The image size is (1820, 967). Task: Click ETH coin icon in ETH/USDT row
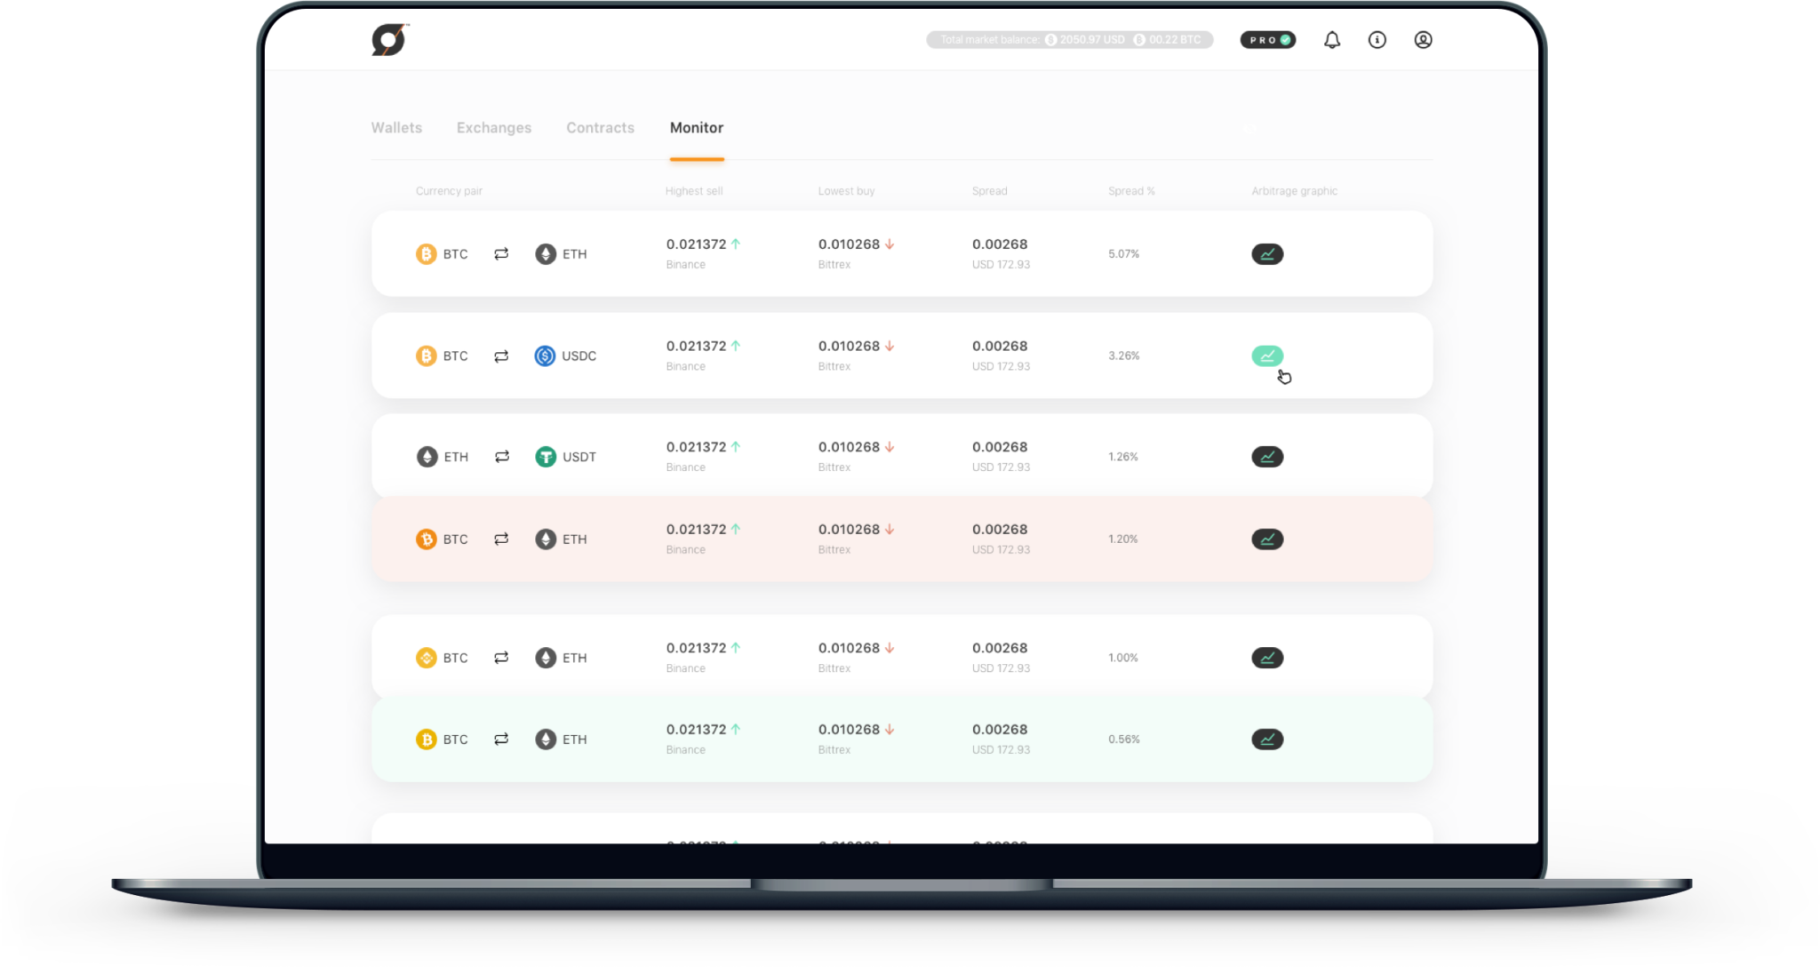[427, 457]
